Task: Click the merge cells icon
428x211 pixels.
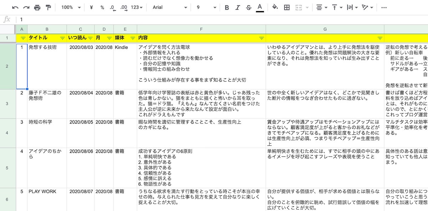Action: 299,7
